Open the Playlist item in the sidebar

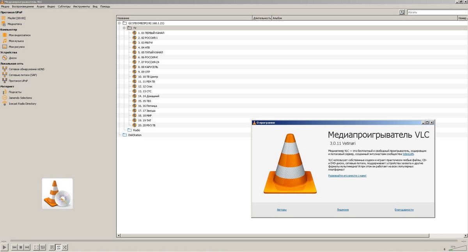(14, 18)
